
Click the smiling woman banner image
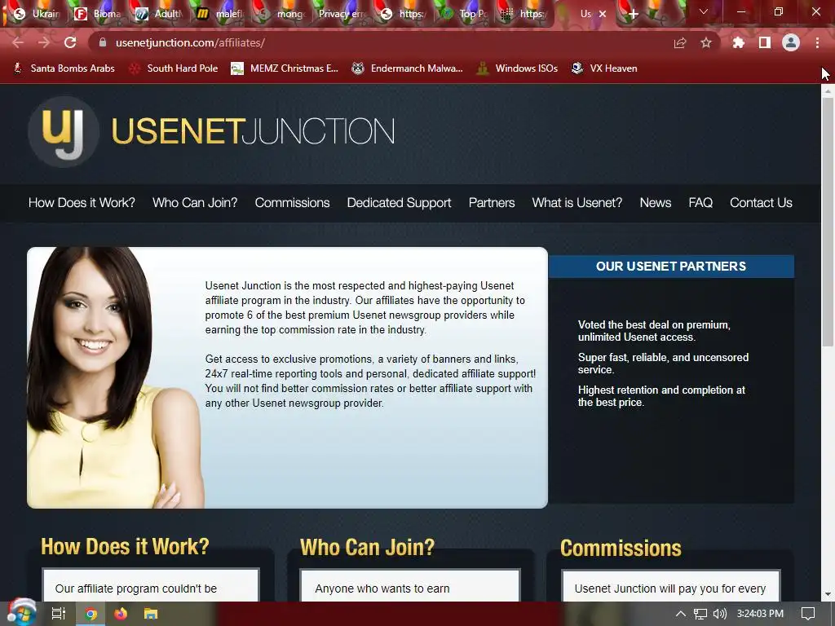115,377
